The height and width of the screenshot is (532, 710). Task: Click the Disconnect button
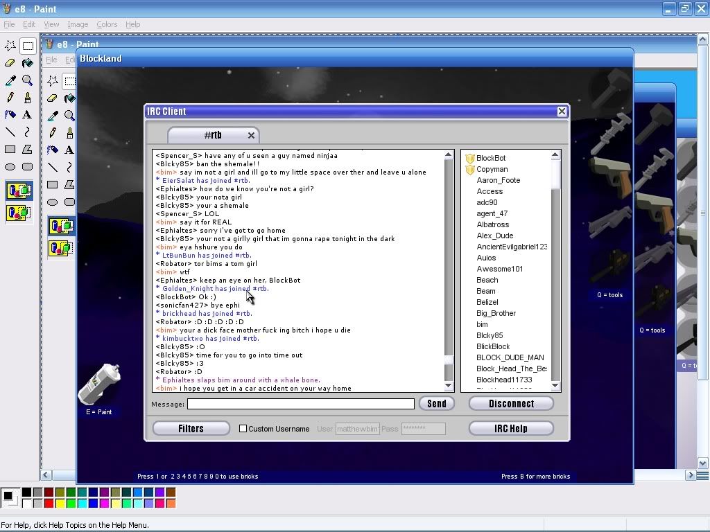pos(511,404)
